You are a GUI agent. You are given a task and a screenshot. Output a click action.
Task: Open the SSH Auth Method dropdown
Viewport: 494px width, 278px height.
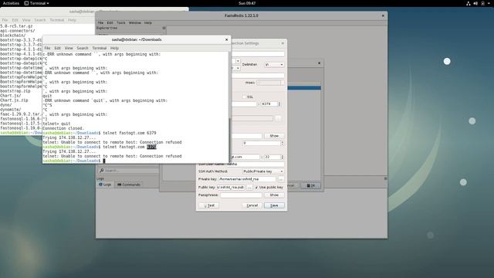(263, 171)
